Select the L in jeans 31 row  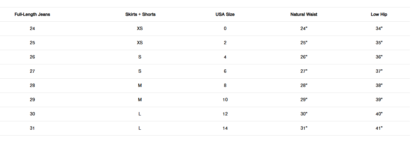140,128
